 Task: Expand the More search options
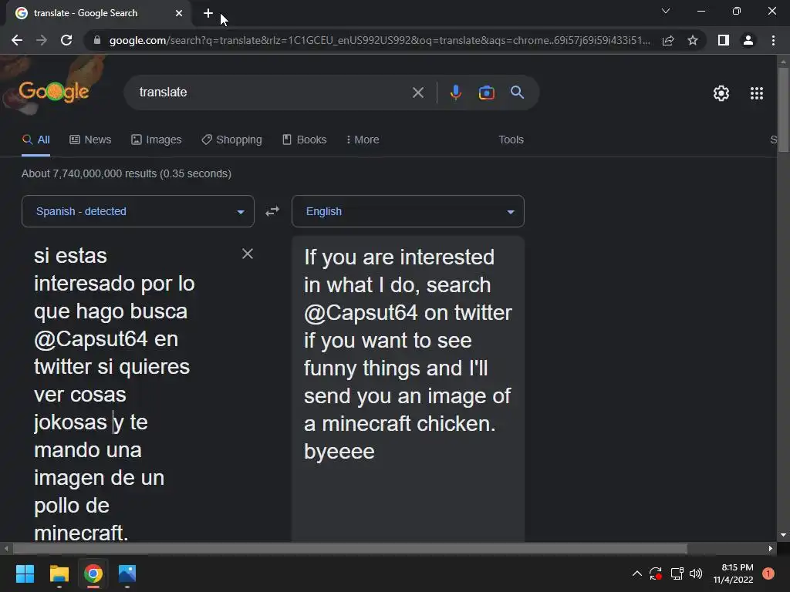(x=363, y=140)
